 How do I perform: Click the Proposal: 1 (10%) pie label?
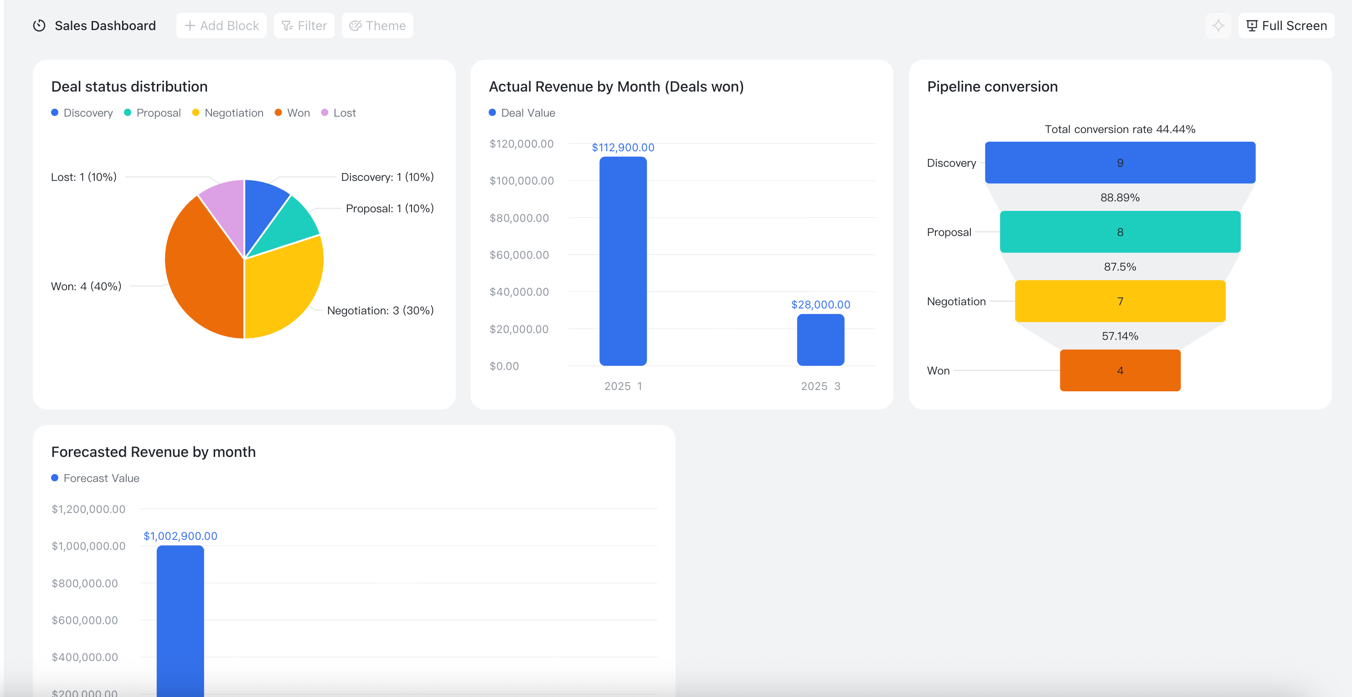tap(390, 208)
